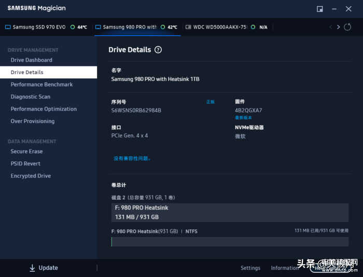Navigate to Over Provisioning
363x277 pixels.
click(32, 121)
